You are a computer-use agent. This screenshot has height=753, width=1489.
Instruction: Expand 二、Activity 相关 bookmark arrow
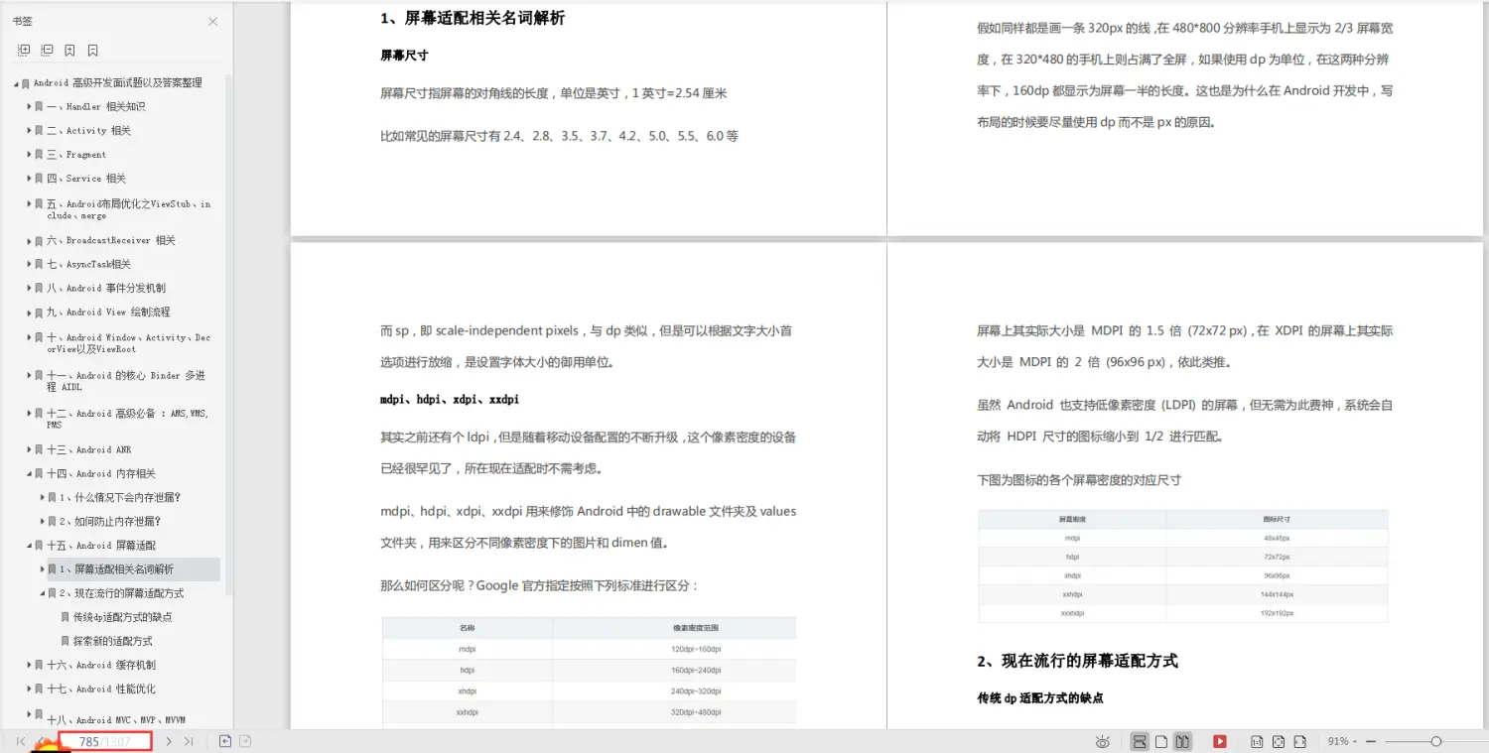pyautogui.click(x=30, y=131)
